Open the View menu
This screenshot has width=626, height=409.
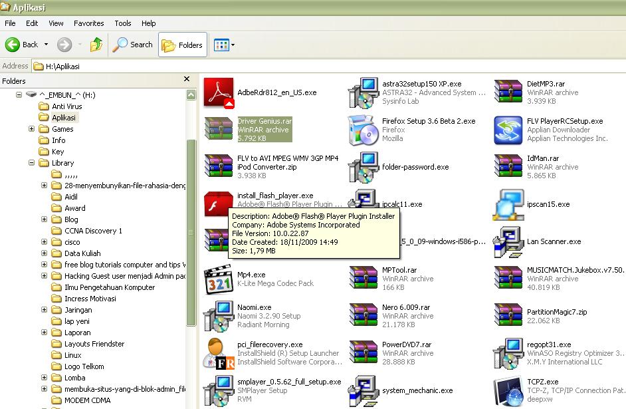click(x=56, y=23)
